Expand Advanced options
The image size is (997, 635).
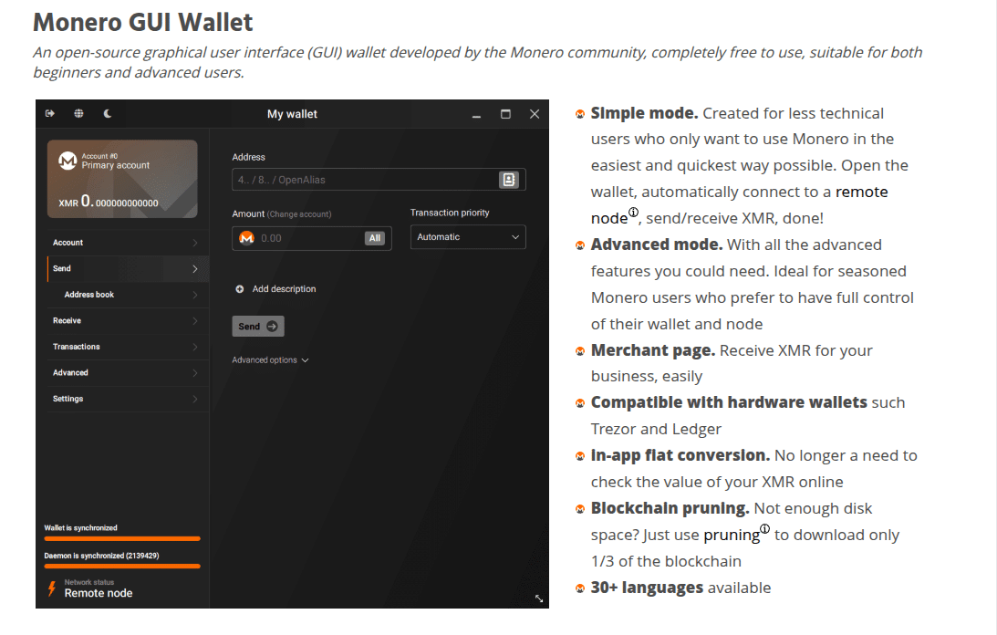270,360
